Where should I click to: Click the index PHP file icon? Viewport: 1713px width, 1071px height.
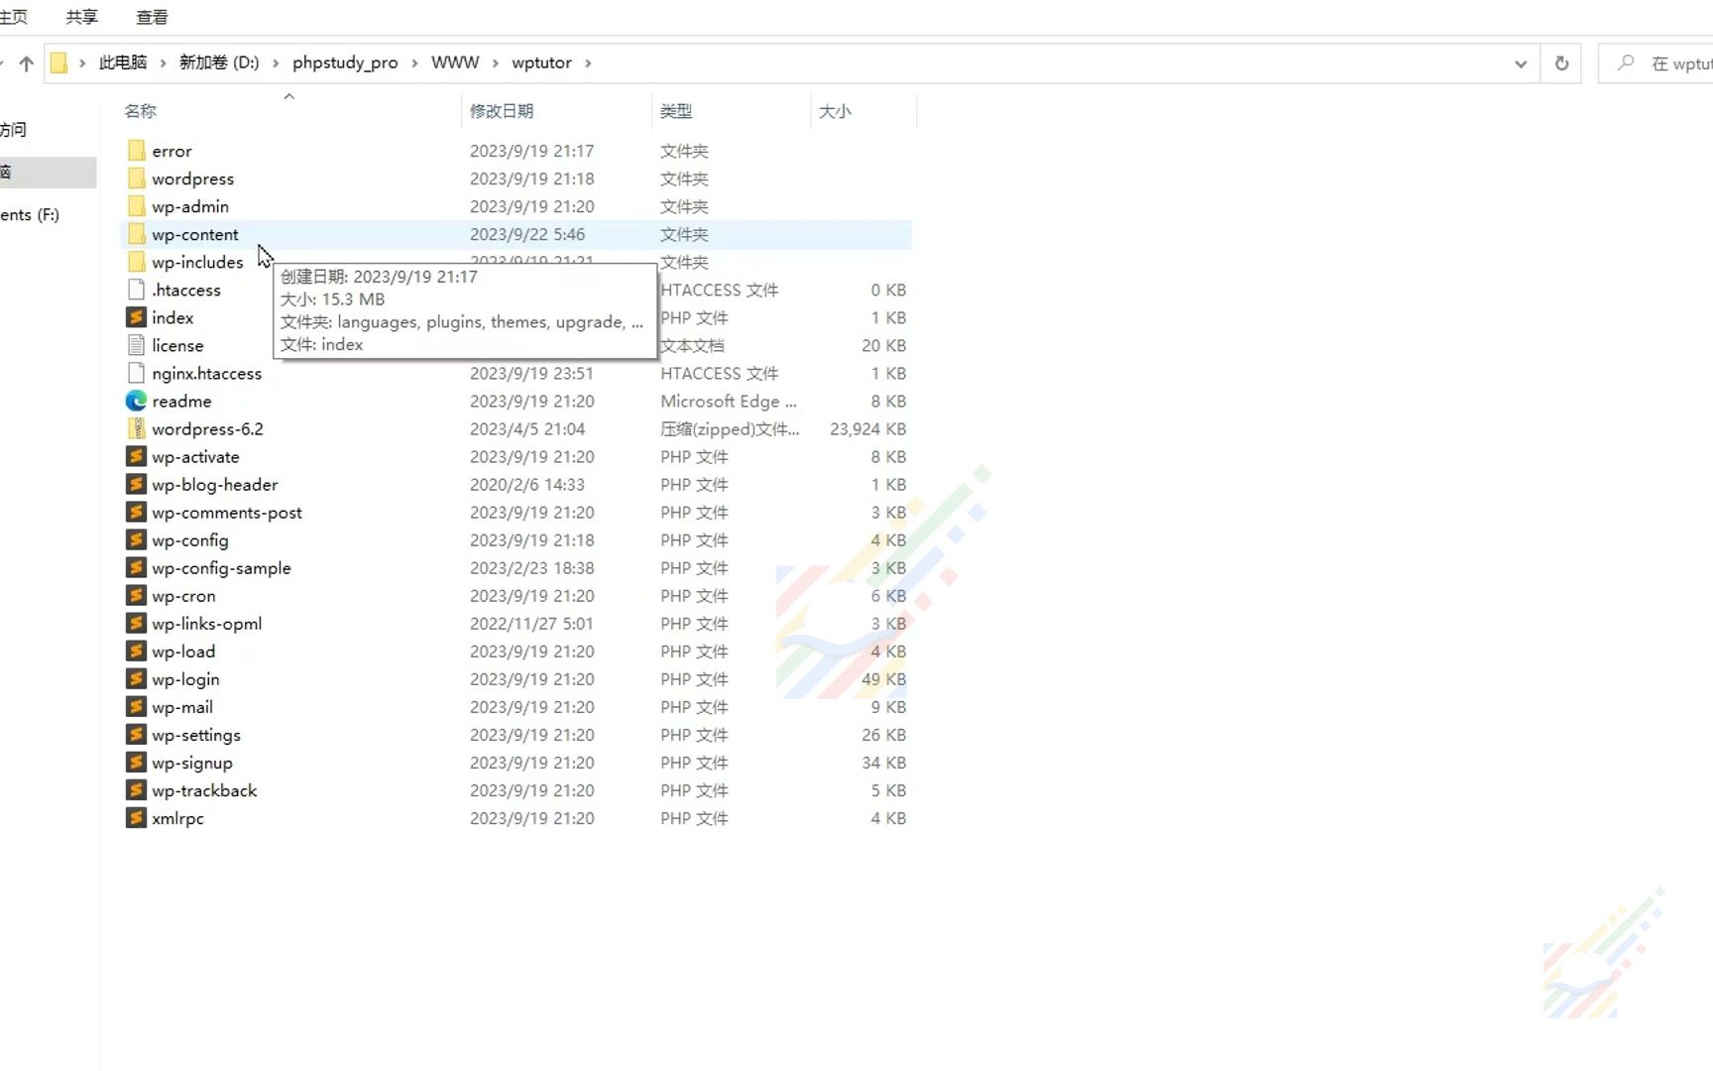(x=137, y=317)
